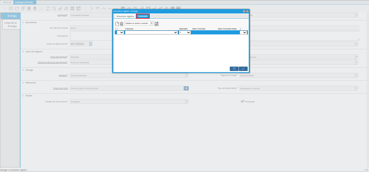This screenshot has width=369, height=172.
Task: Open the date picker next to Fecha de Movimiento
Action: (x=91, y=44)
